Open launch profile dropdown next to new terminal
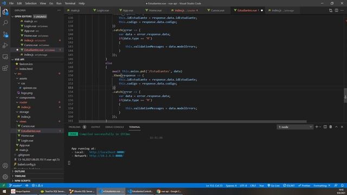The height and width of the screenshot is (195, 347). pyautogui.click(x=320, y=127)
